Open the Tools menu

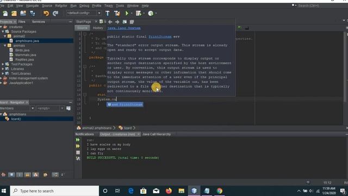(x=120, y=6)
